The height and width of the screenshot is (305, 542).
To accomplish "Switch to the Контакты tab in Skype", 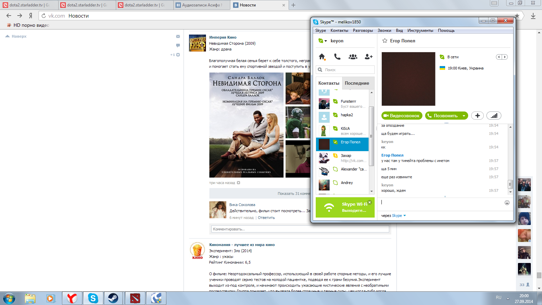I will (329, 83).
